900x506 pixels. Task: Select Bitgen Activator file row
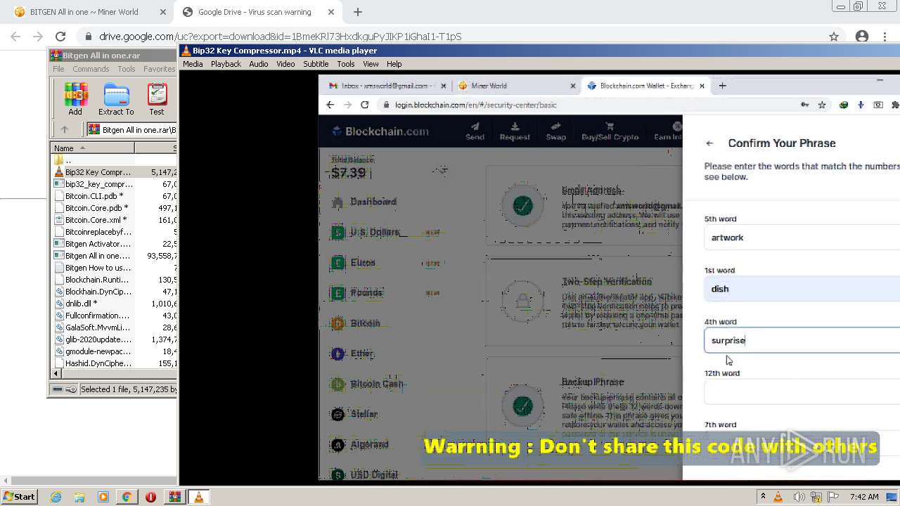[114, 244]
